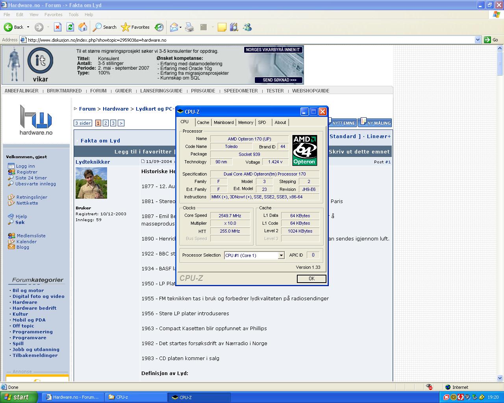Switch to the Cache tab in CPU-Z

tap(203, 122)
